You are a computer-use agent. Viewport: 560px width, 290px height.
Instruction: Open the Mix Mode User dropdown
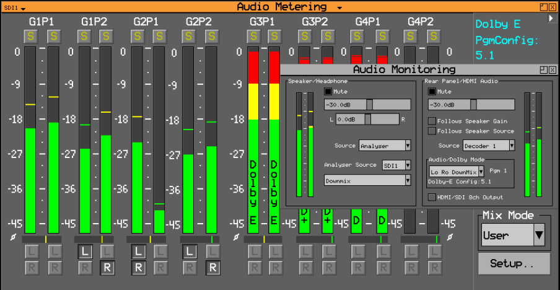[513, 235]
